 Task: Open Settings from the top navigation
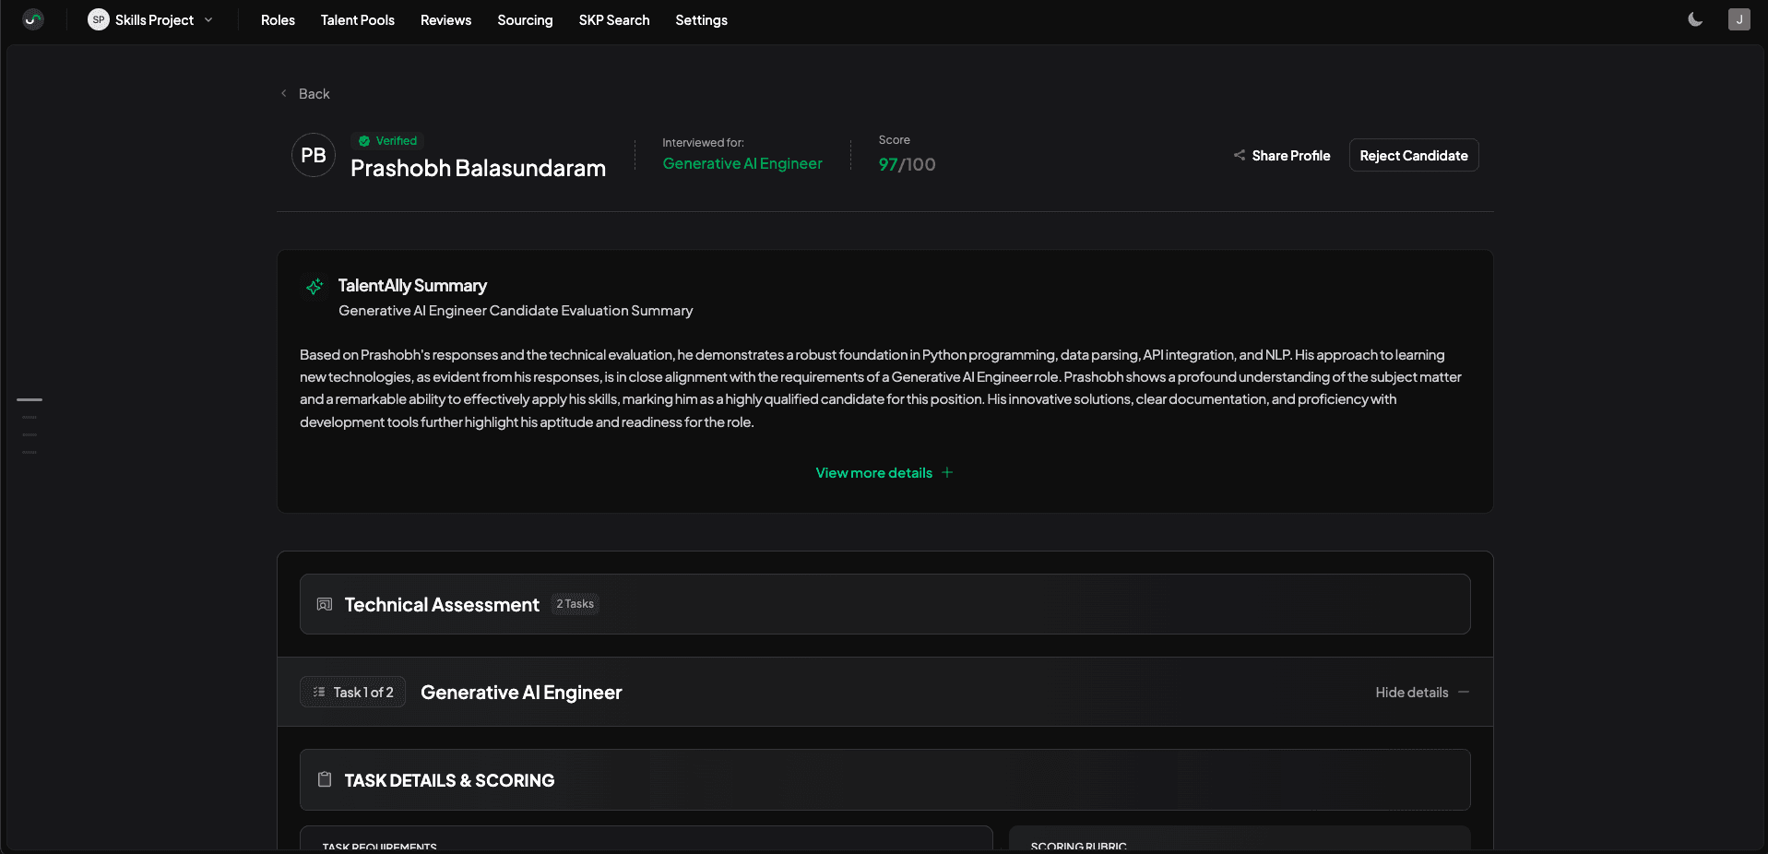(x=701, y=20)
